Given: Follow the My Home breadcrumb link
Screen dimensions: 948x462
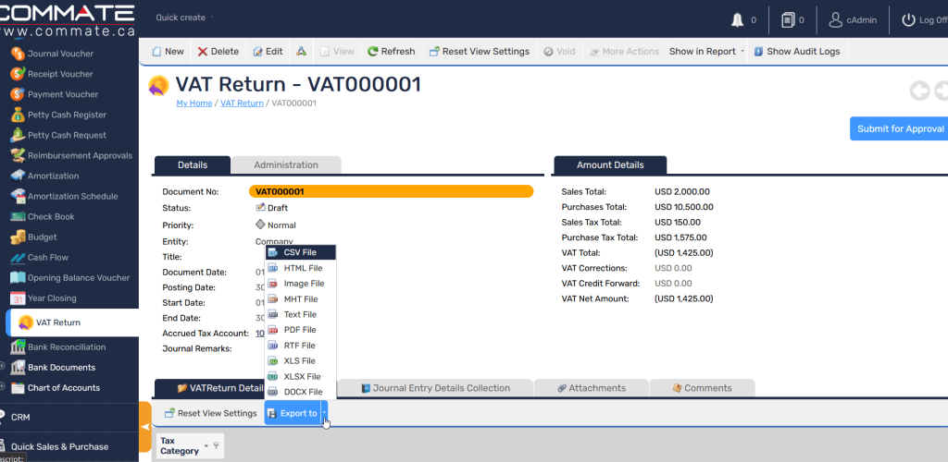Looking at the screenshot, I should tap(194, 103).
